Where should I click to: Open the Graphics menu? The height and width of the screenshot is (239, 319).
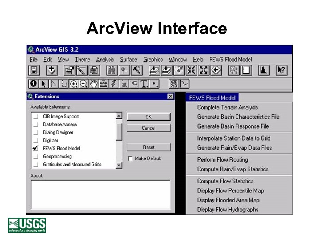153,60
